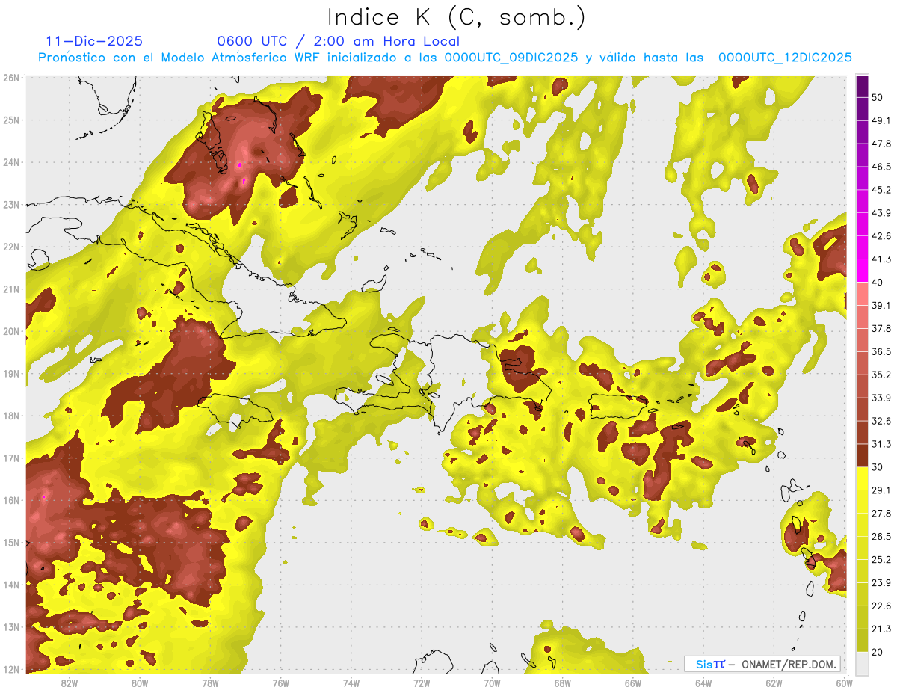Click the latitude label '17N'
This screenshot has height=693, width=897.
[x=11, y=458]
